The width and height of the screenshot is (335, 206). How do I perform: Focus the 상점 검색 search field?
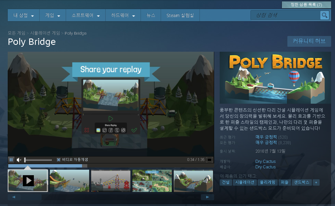coord(285,15)
